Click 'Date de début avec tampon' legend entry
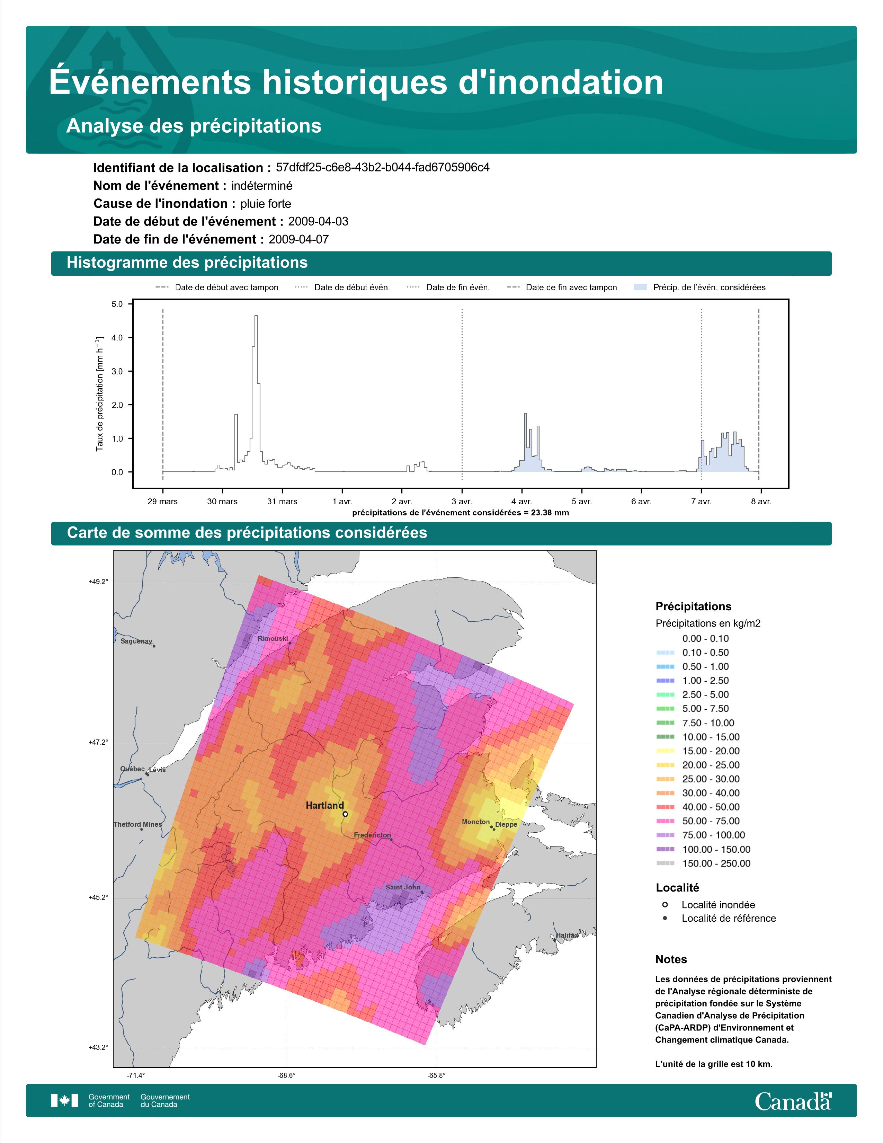This screenshot has width=883, height=1143. pyautogui.click(x=217, y=287)
